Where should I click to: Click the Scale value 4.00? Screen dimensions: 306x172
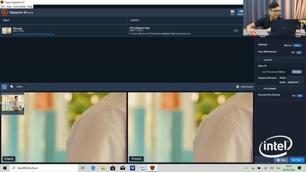(x=298, y=36)
